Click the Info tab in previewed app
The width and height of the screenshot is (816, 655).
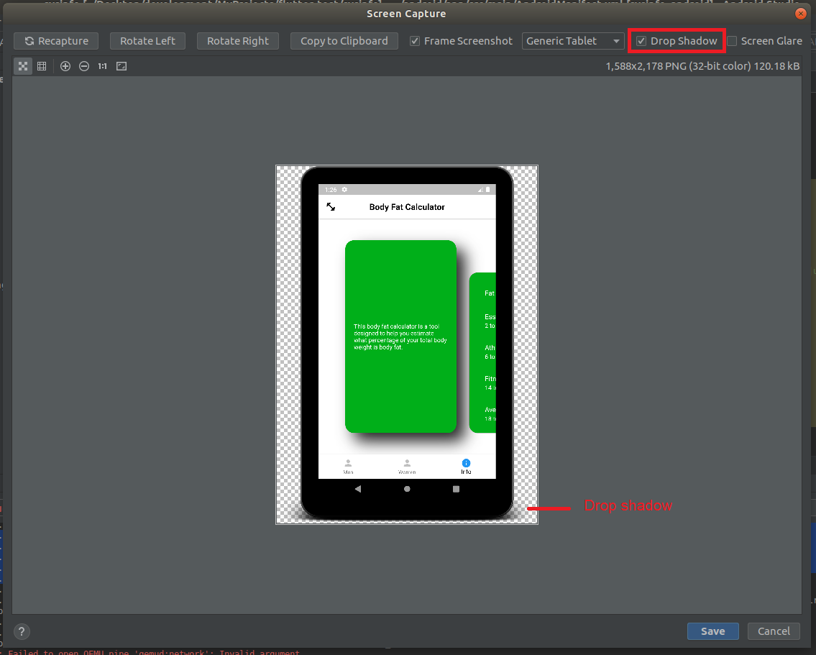466,467
